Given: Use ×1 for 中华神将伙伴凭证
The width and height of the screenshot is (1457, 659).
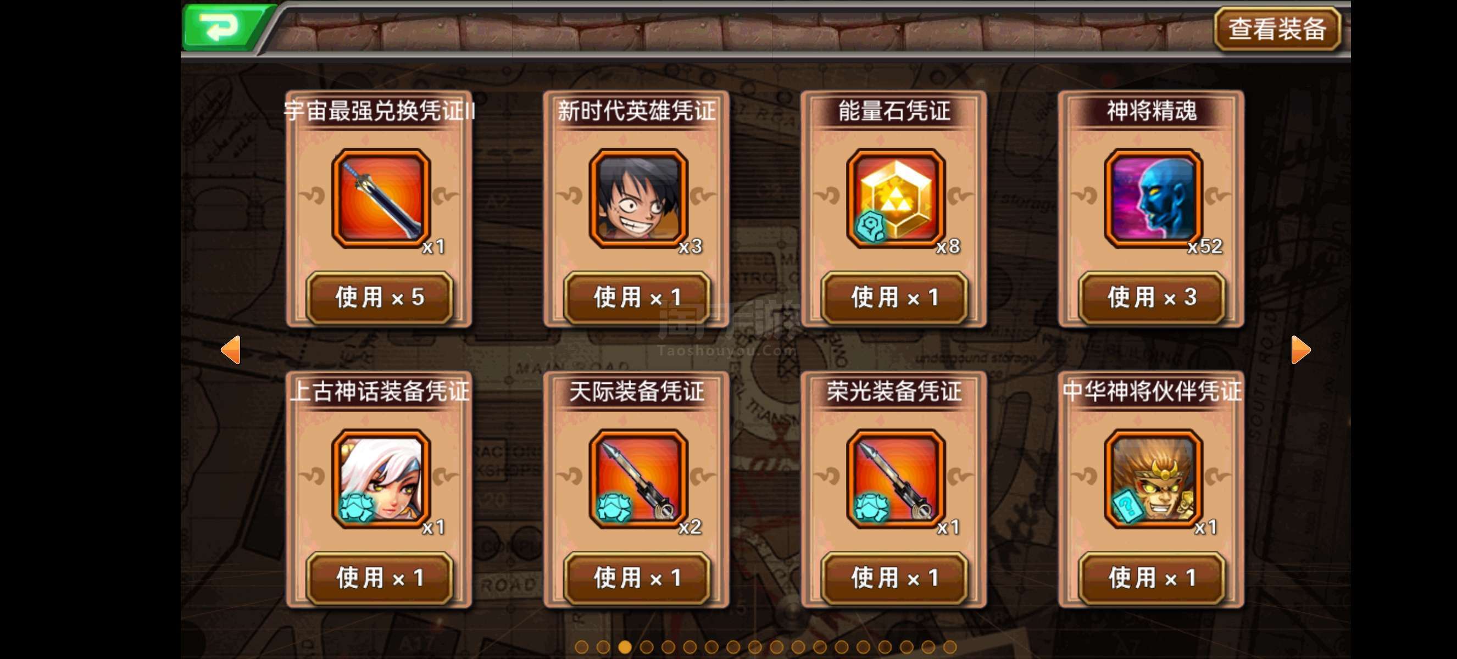Looking at the screenshot, I should click(1152, 578).
